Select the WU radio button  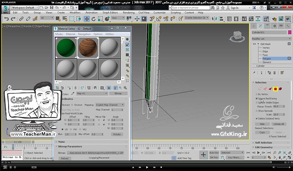point(80,129)
